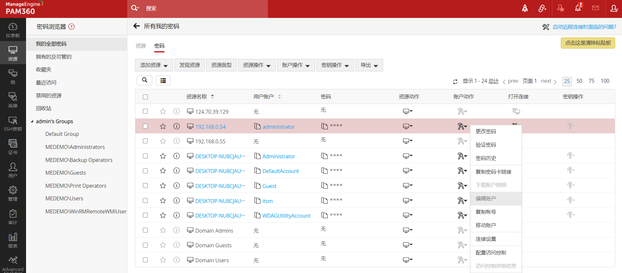Select checkbox for the Domain Admins row
The height and width of the screenshot is (273, 622).
[x=145, y=230]
